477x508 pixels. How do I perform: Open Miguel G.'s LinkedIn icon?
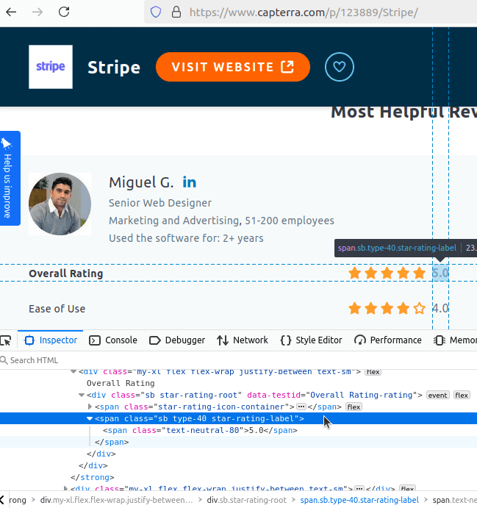pos(190,182)
